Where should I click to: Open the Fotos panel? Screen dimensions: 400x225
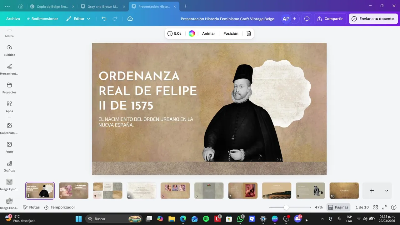[9, 147]
